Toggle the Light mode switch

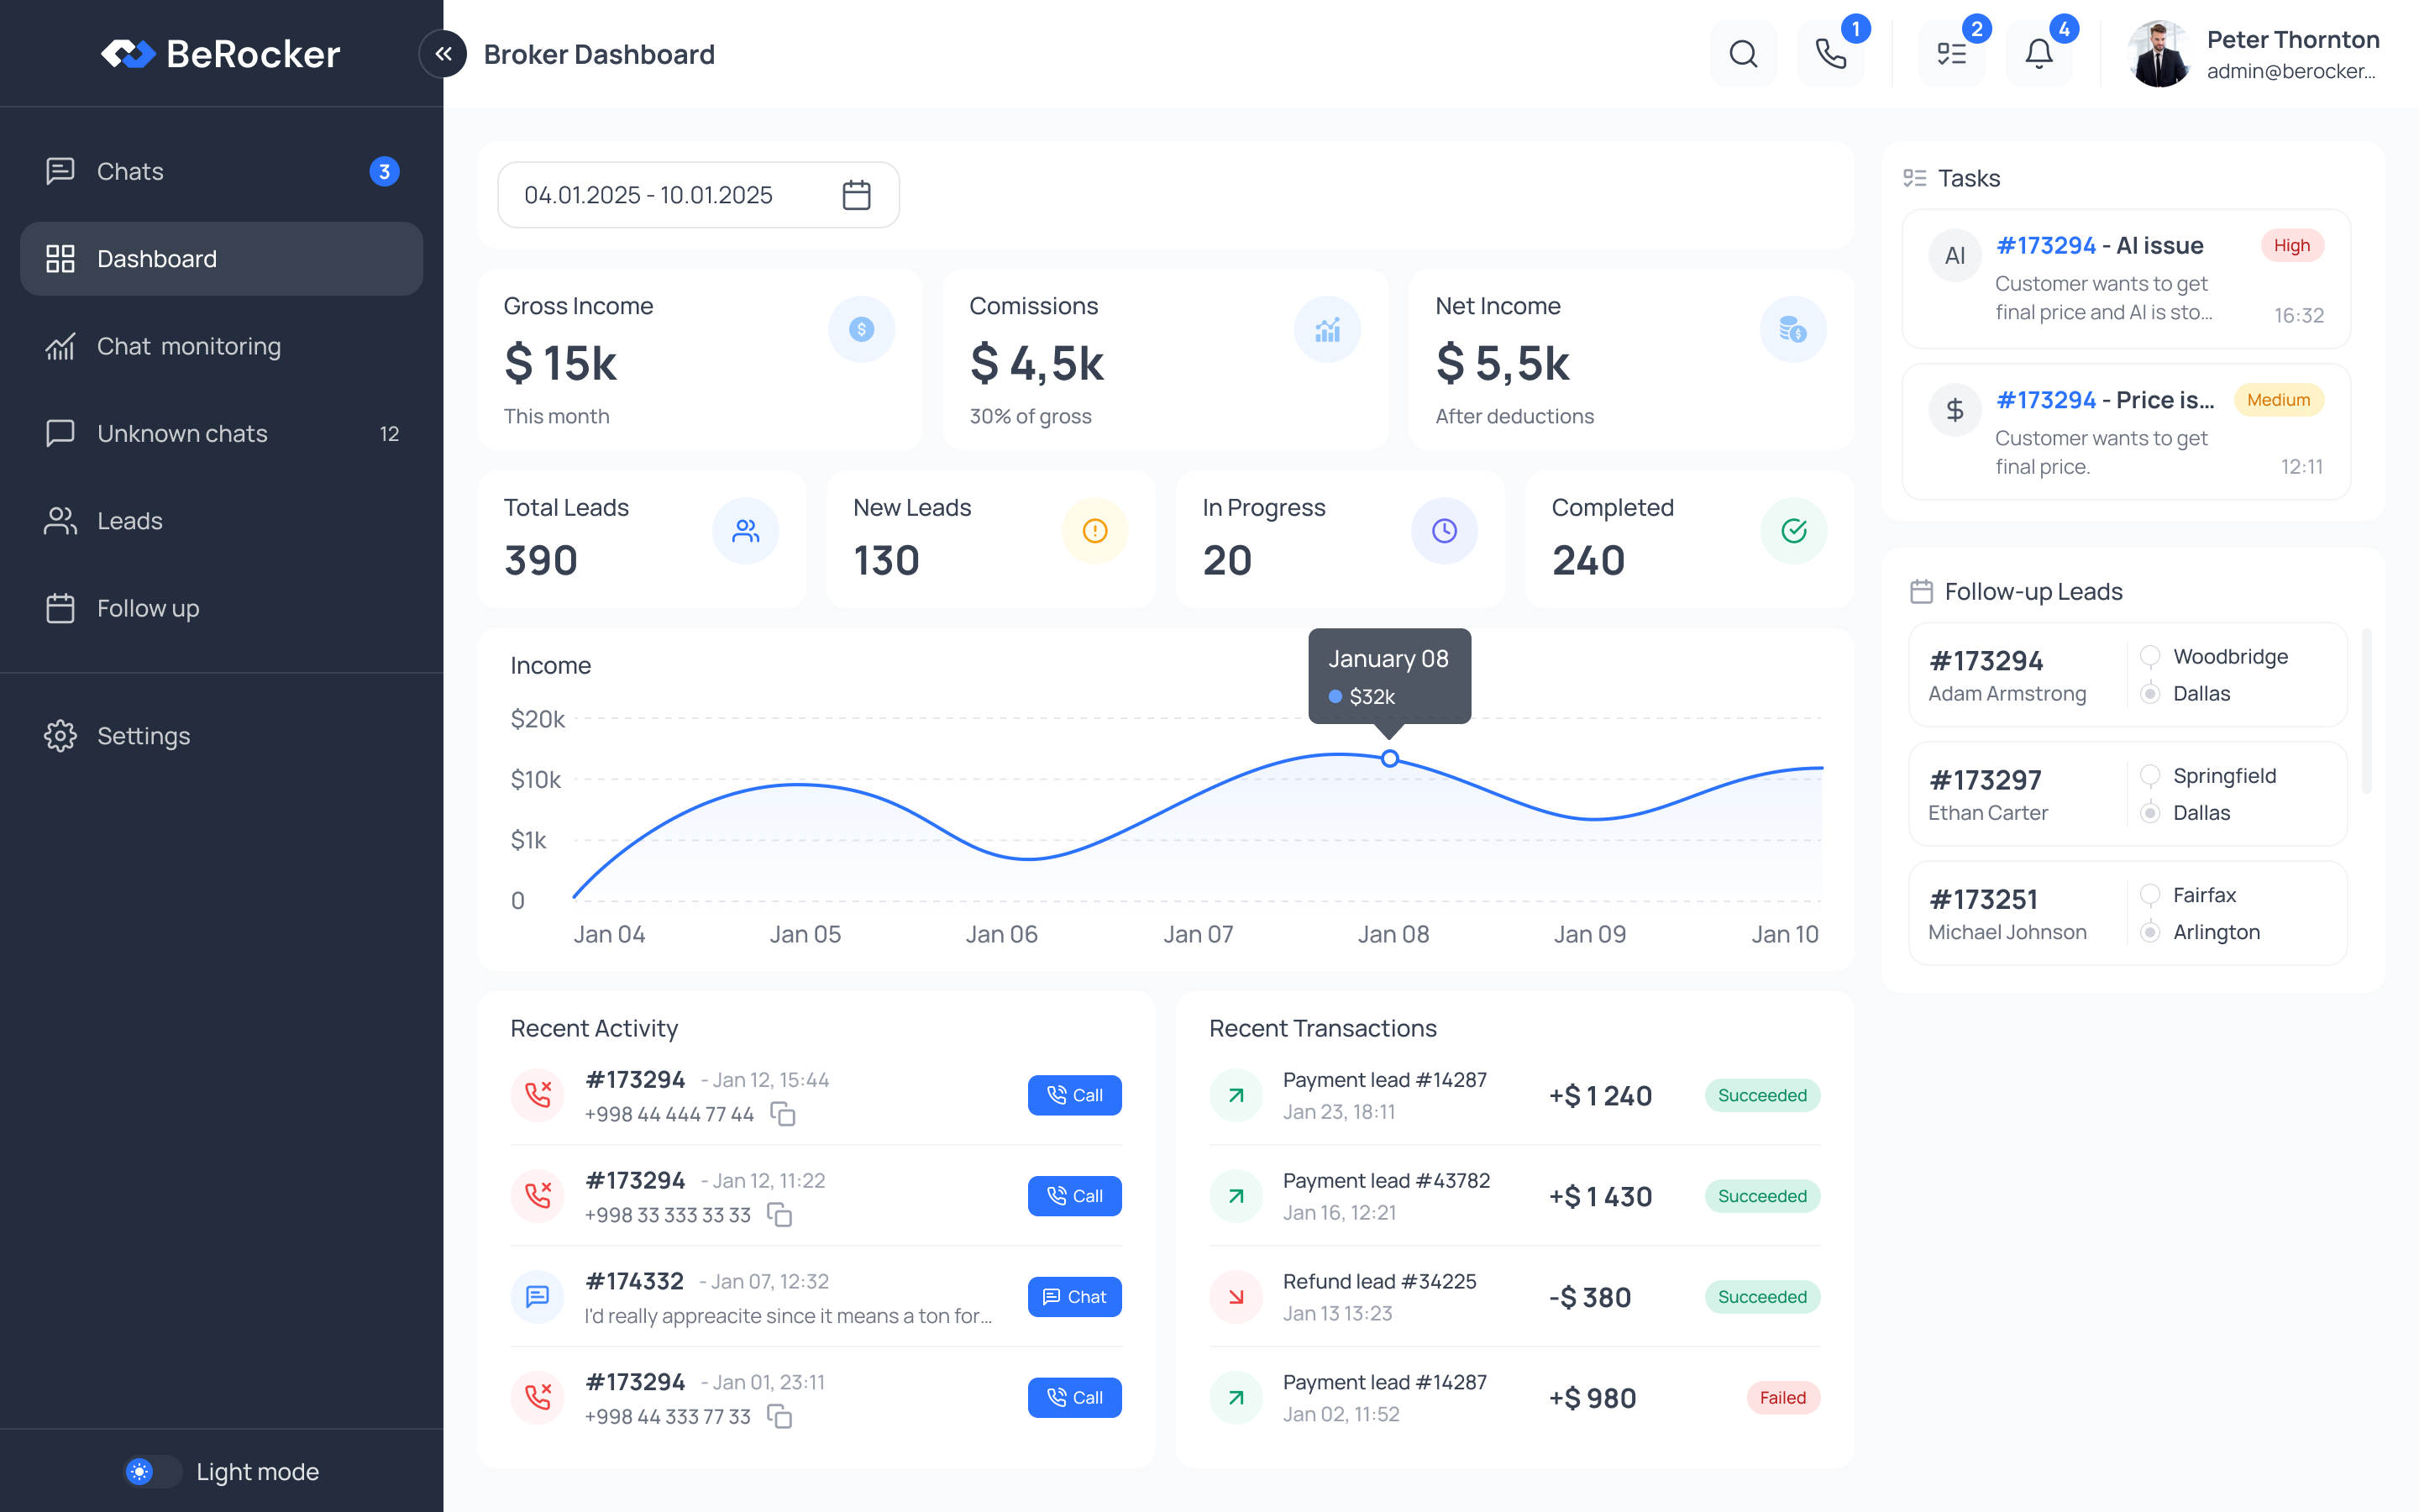[x=152, y=1471]
